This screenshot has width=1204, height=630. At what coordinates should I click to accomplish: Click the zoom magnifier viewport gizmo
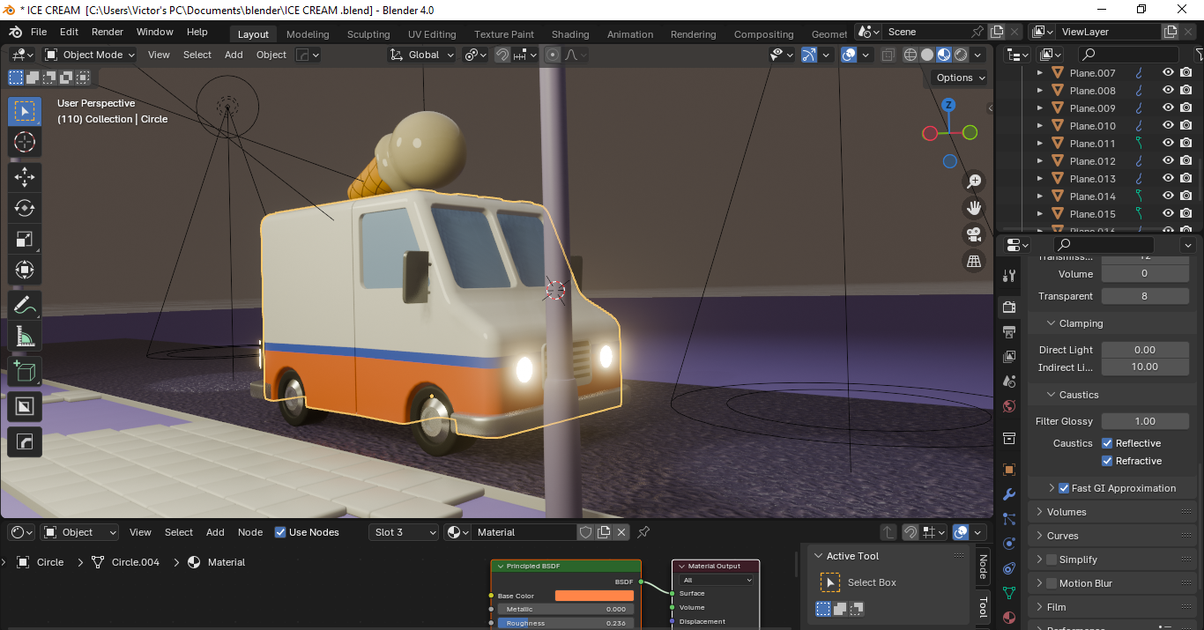[x=974, y=182]
